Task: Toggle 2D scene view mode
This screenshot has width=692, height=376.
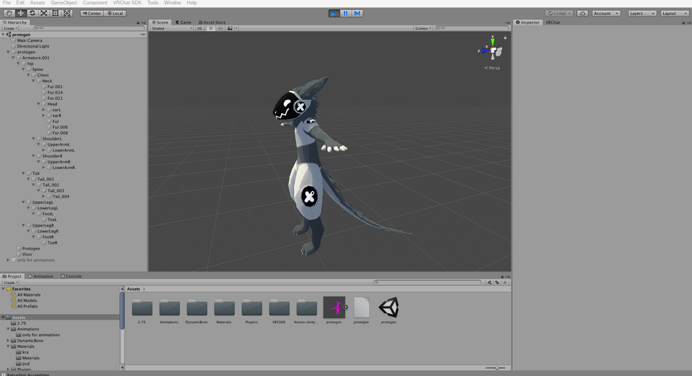Action: pyautogui.click(x=200, y=28)
